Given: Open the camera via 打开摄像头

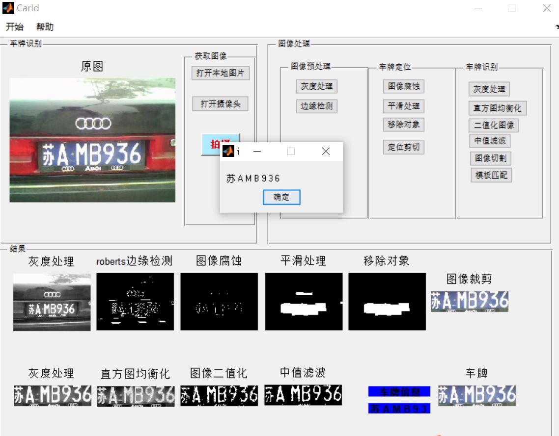Looking at the screenshot, I should click(220, 103).
